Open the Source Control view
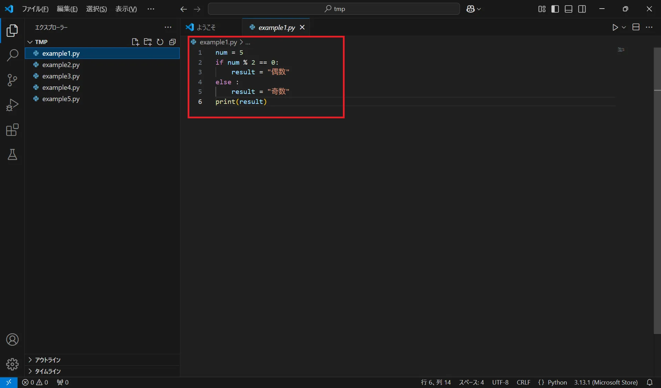Image resolution: width=661 pixels, height=388 pixels. pos(12,80)
